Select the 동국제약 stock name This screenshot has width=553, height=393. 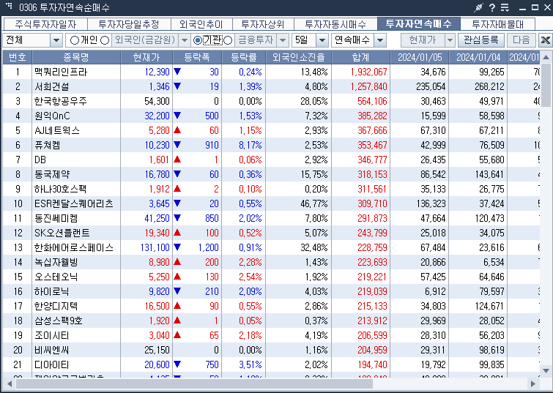point(52,174)
